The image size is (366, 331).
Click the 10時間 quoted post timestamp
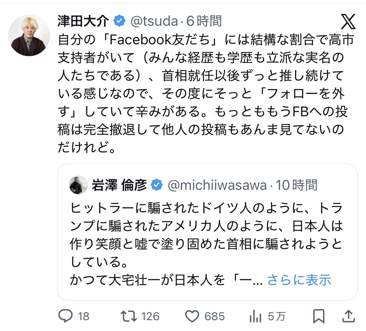296,185
